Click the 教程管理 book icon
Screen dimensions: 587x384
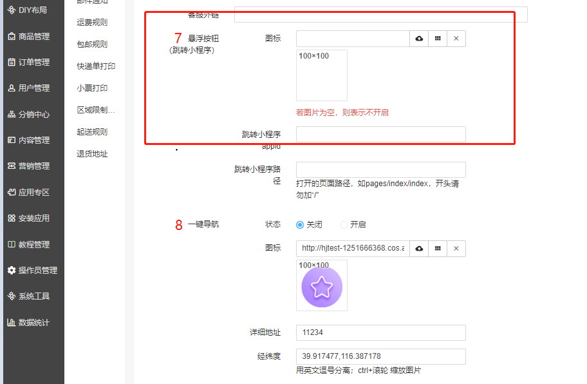tap(12, 244)
